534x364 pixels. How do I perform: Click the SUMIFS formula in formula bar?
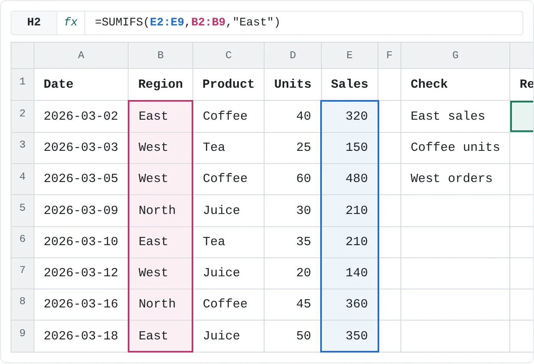[x=187, y=23]
